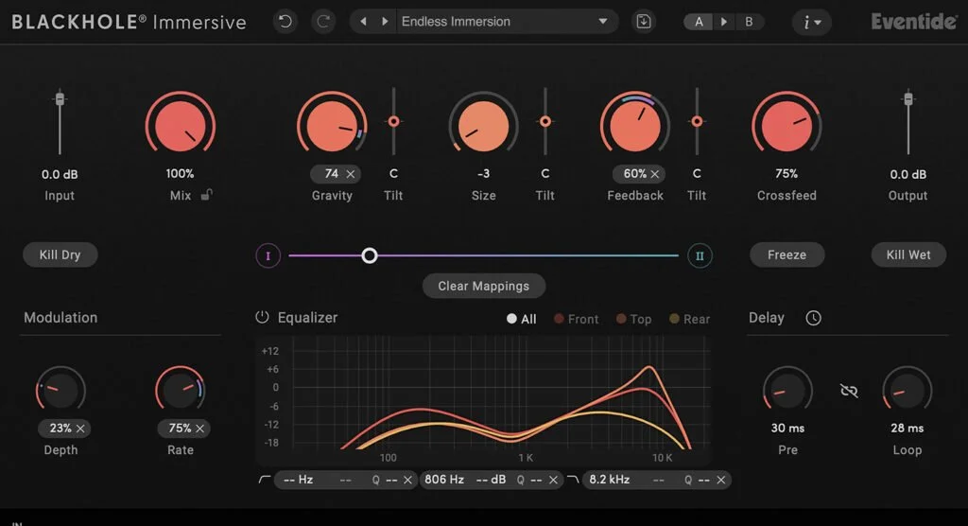Click the redo arrow icon

pos(323,22)
